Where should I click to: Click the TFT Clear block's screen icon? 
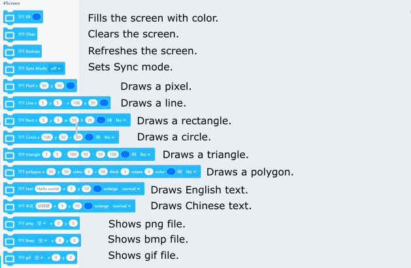[10, 33]
